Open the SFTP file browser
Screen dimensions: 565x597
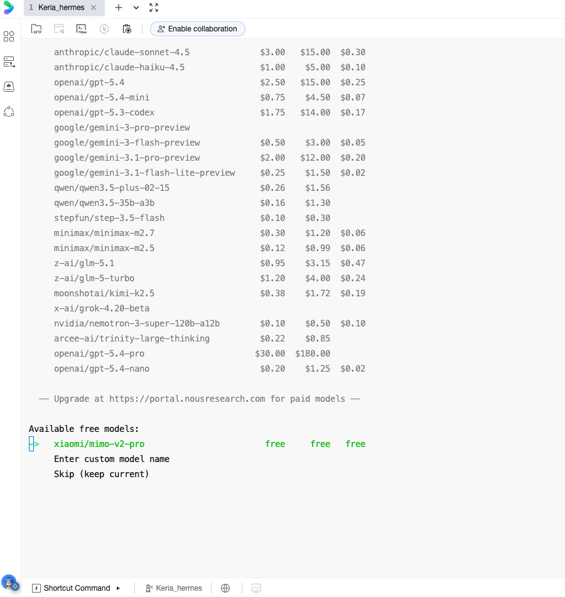(36, 29)
